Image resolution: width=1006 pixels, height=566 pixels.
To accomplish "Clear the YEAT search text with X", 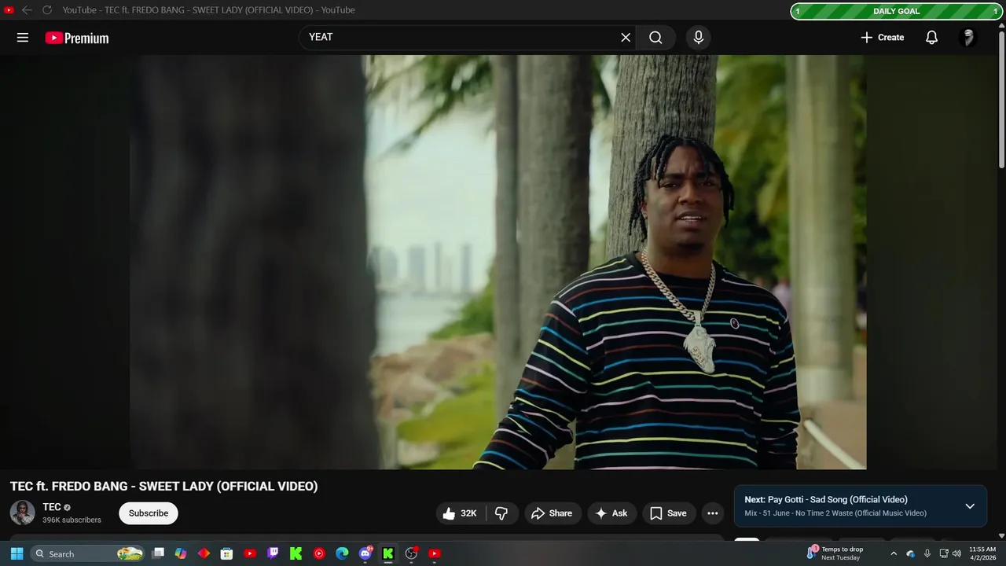I will pyautogui.click(x=626, y=38).
